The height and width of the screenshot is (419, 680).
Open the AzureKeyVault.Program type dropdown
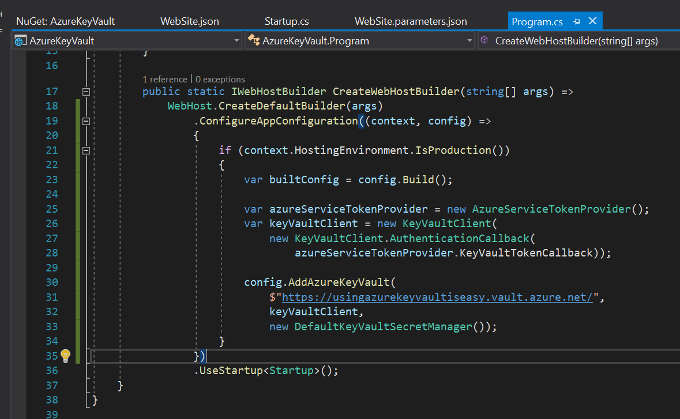click(359, 41)
